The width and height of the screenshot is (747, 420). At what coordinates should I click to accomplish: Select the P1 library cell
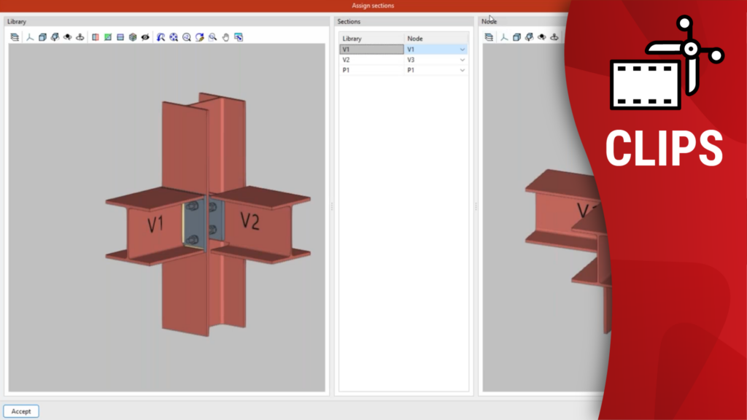[x=372, y=70]
